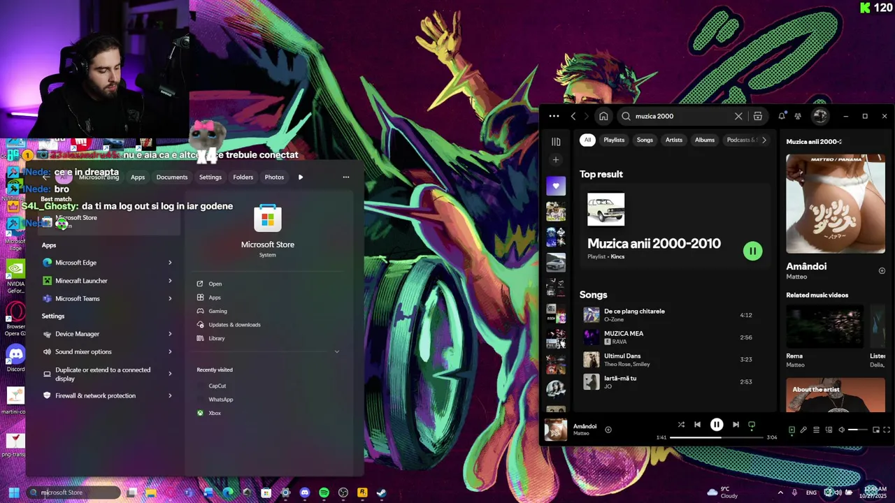Image resolution: width=895 pixels, height=503 pixels.
Task: Expand more Microsoft Store actions chevron
Action: [x=336, y=351]
